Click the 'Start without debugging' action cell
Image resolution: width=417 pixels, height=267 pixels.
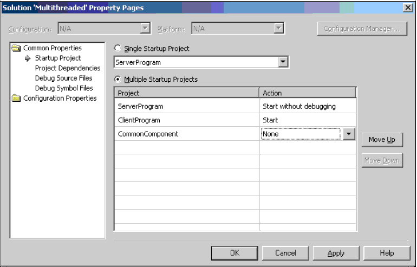308,106
